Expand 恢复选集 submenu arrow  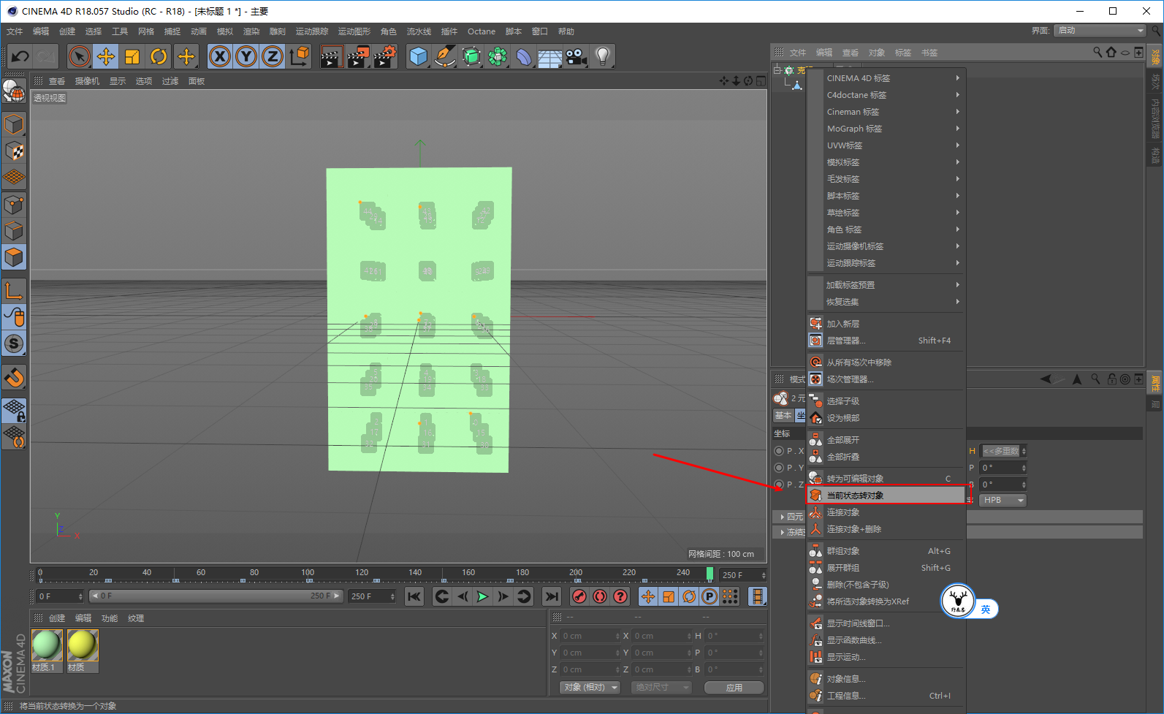point(958,302)
